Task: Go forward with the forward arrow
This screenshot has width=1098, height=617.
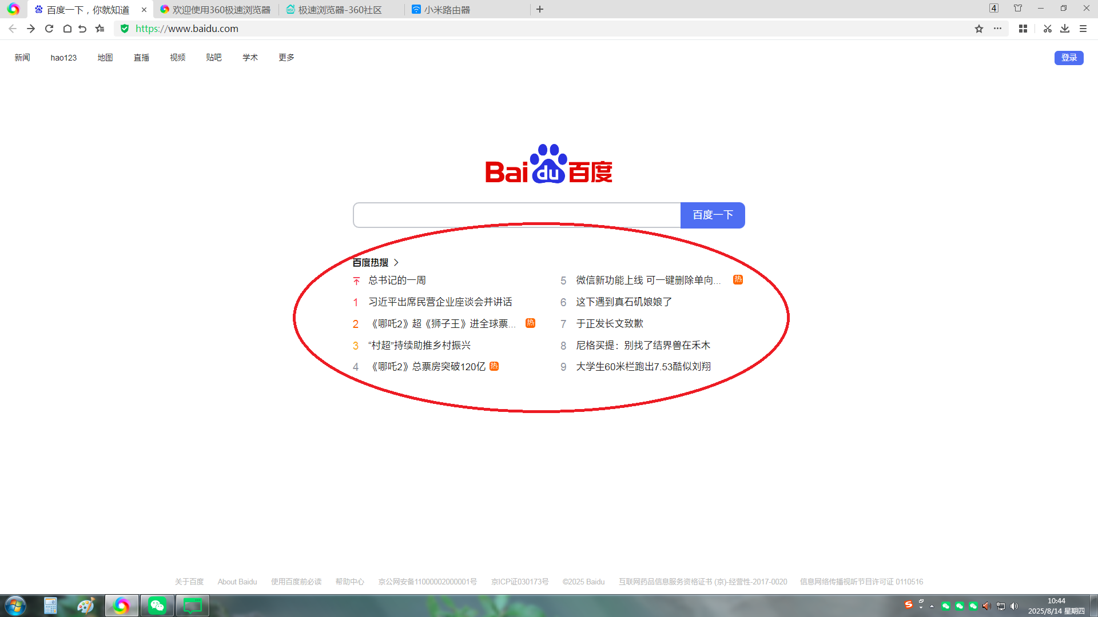Action: tap(31, 29)
